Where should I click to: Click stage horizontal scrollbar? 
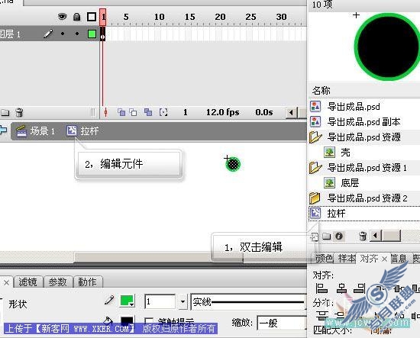(159, 257)
